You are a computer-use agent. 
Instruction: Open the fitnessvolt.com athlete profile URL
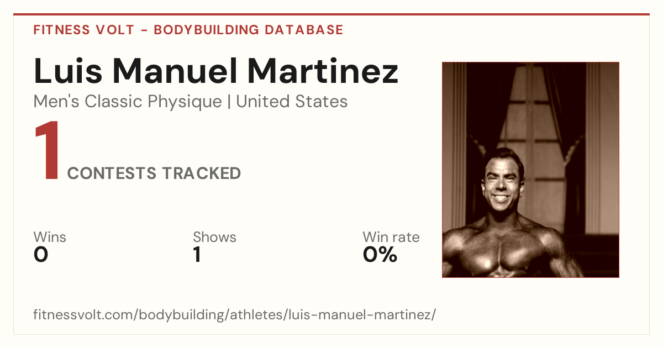(235, 315)
